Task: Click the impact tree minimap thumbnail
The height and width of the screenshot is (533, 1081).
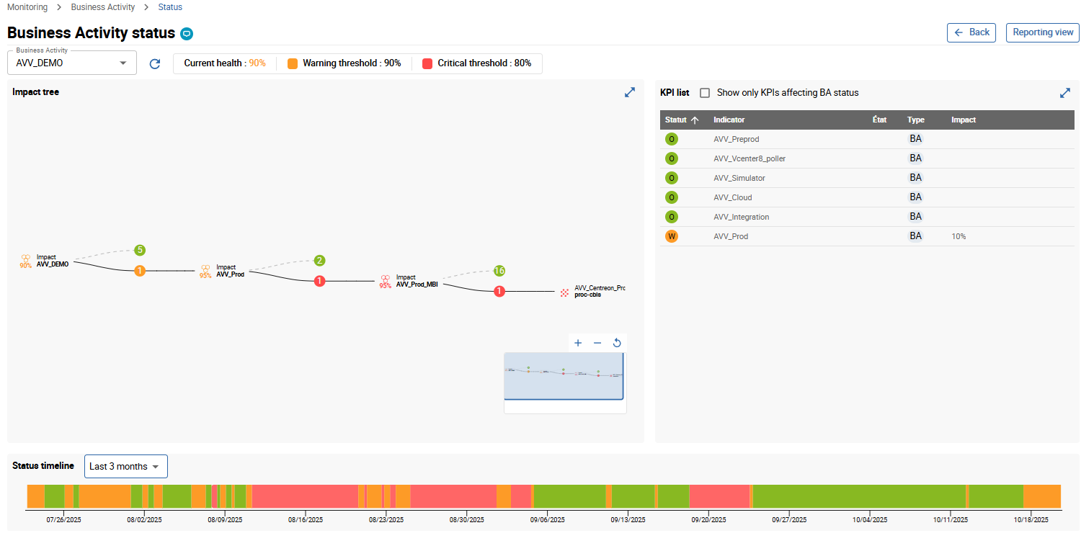Action: pyautogui.click(x=564, y=376)
